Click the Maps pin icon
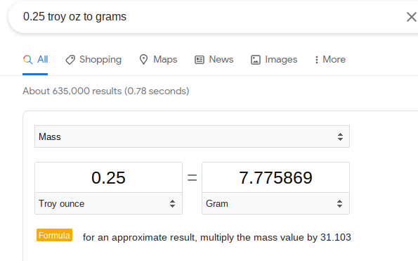 click(143, 60)
